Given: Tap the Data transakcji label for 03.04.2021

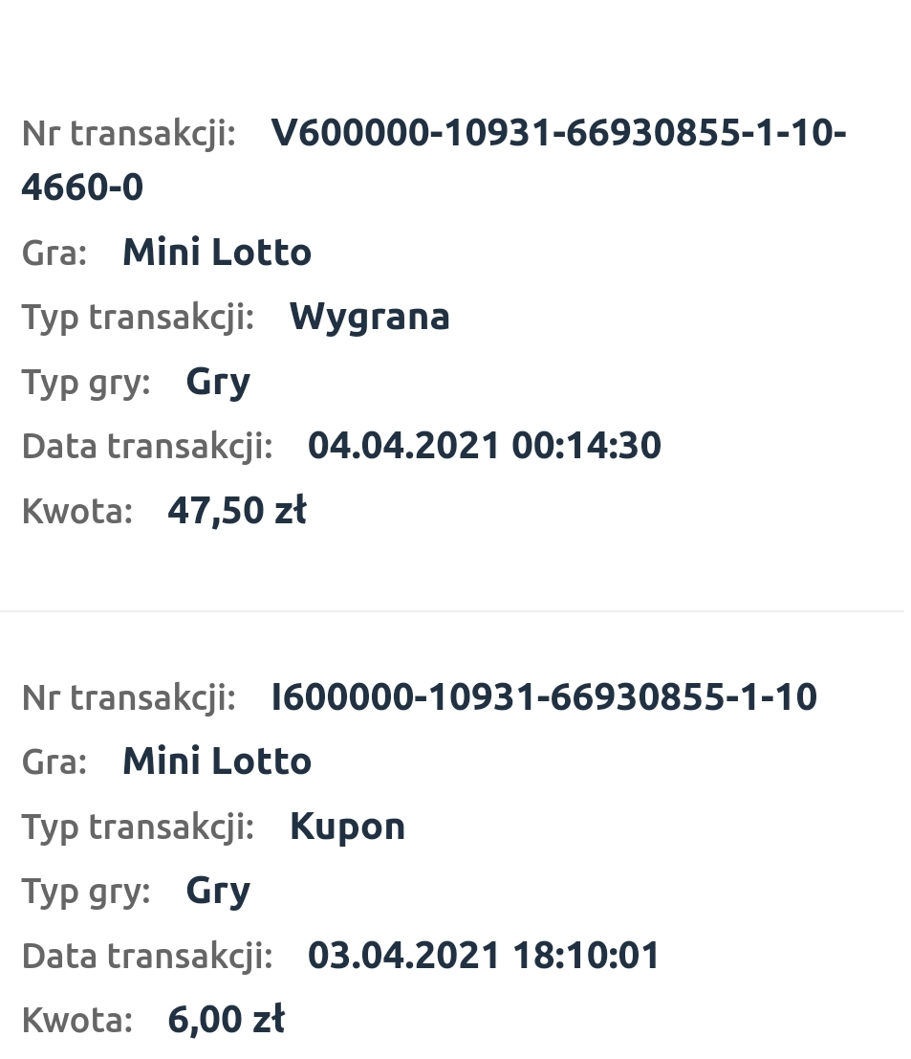Looking at the screenshot, I should coord(147,956).
